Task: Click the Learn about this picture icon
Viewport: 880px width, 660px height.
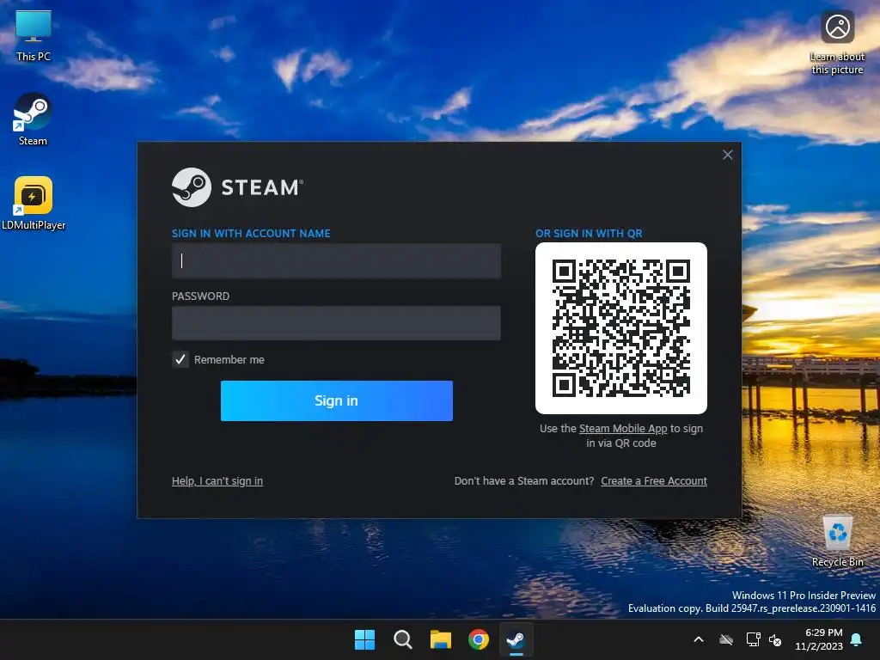Action: [837, 42]
